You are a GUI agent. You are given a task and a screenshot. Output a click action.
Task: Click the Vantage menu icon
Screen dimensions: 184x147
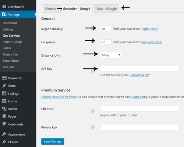coord(4,14)
